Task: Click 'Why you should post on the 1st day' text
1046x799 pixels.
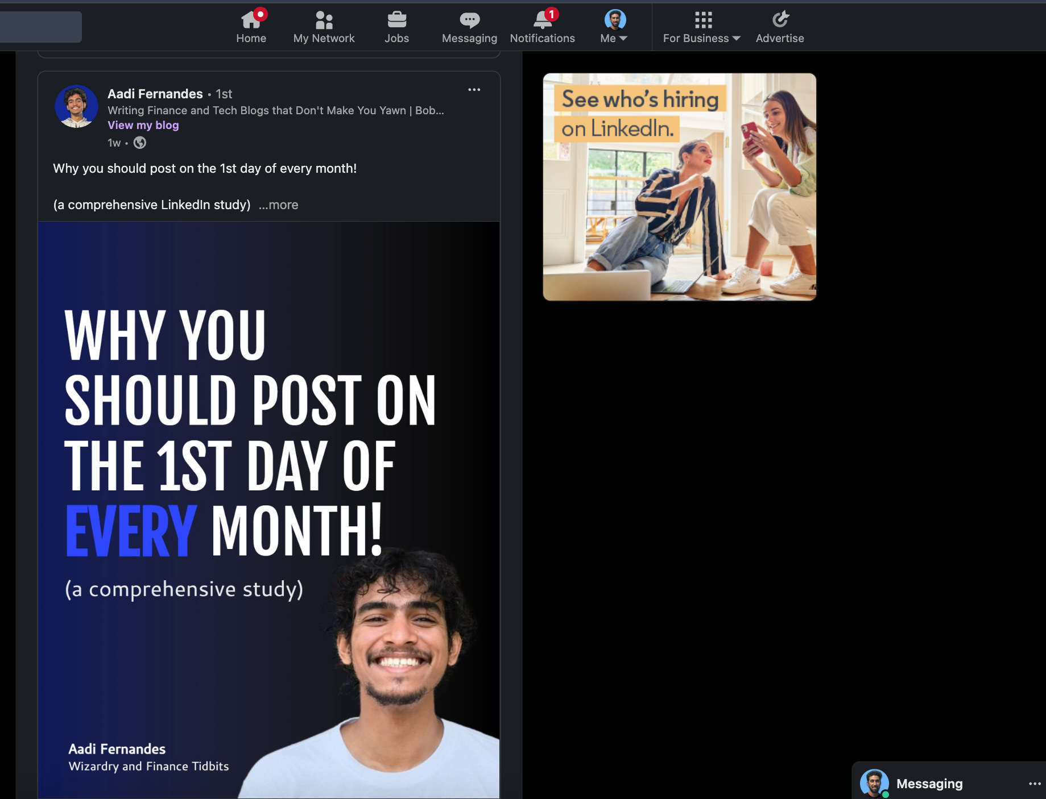Action: pos(205,168)
